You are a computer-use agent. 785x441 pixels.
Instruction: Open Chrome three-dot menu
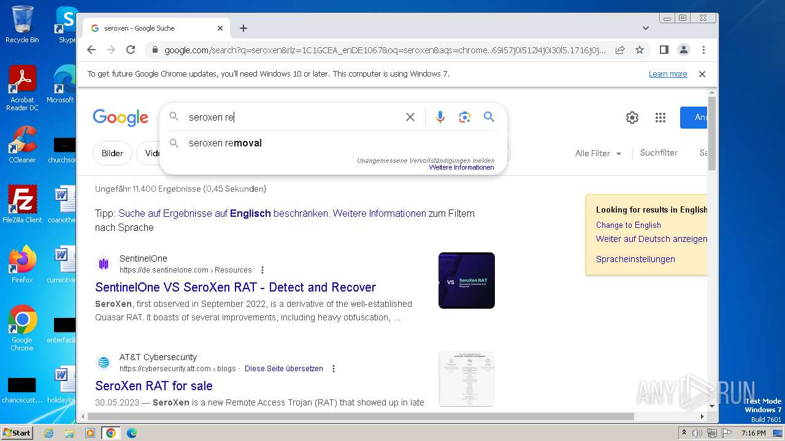point(703,50)
